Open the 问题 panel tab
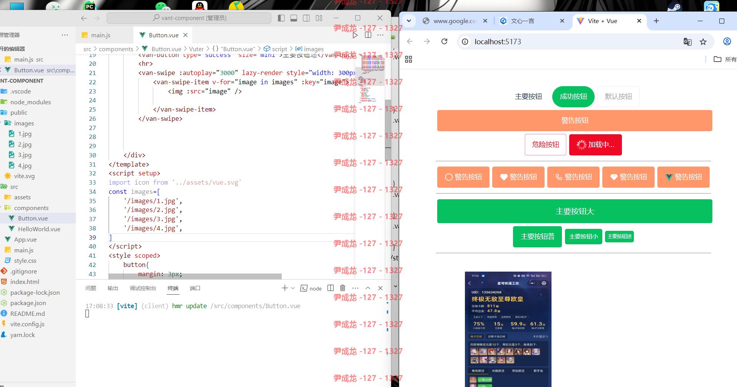The height and width of the screenshot is (387, 737). point(91,288)
